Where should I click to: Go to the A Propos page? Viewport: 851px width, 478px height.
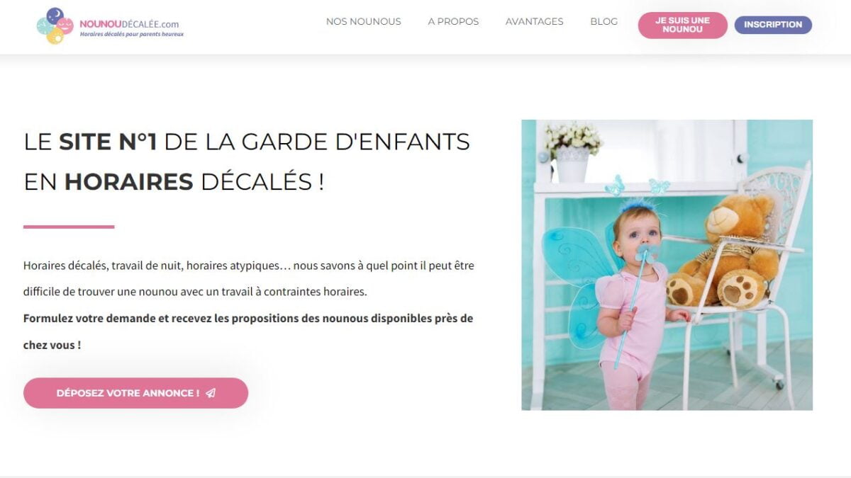(453, 22)
